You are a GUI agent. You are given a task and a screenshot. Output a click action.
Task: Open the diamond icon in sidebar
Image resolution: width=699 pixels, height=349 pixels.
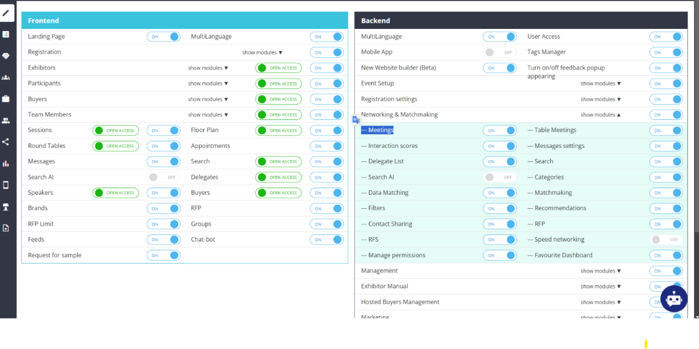pos(6,56)
